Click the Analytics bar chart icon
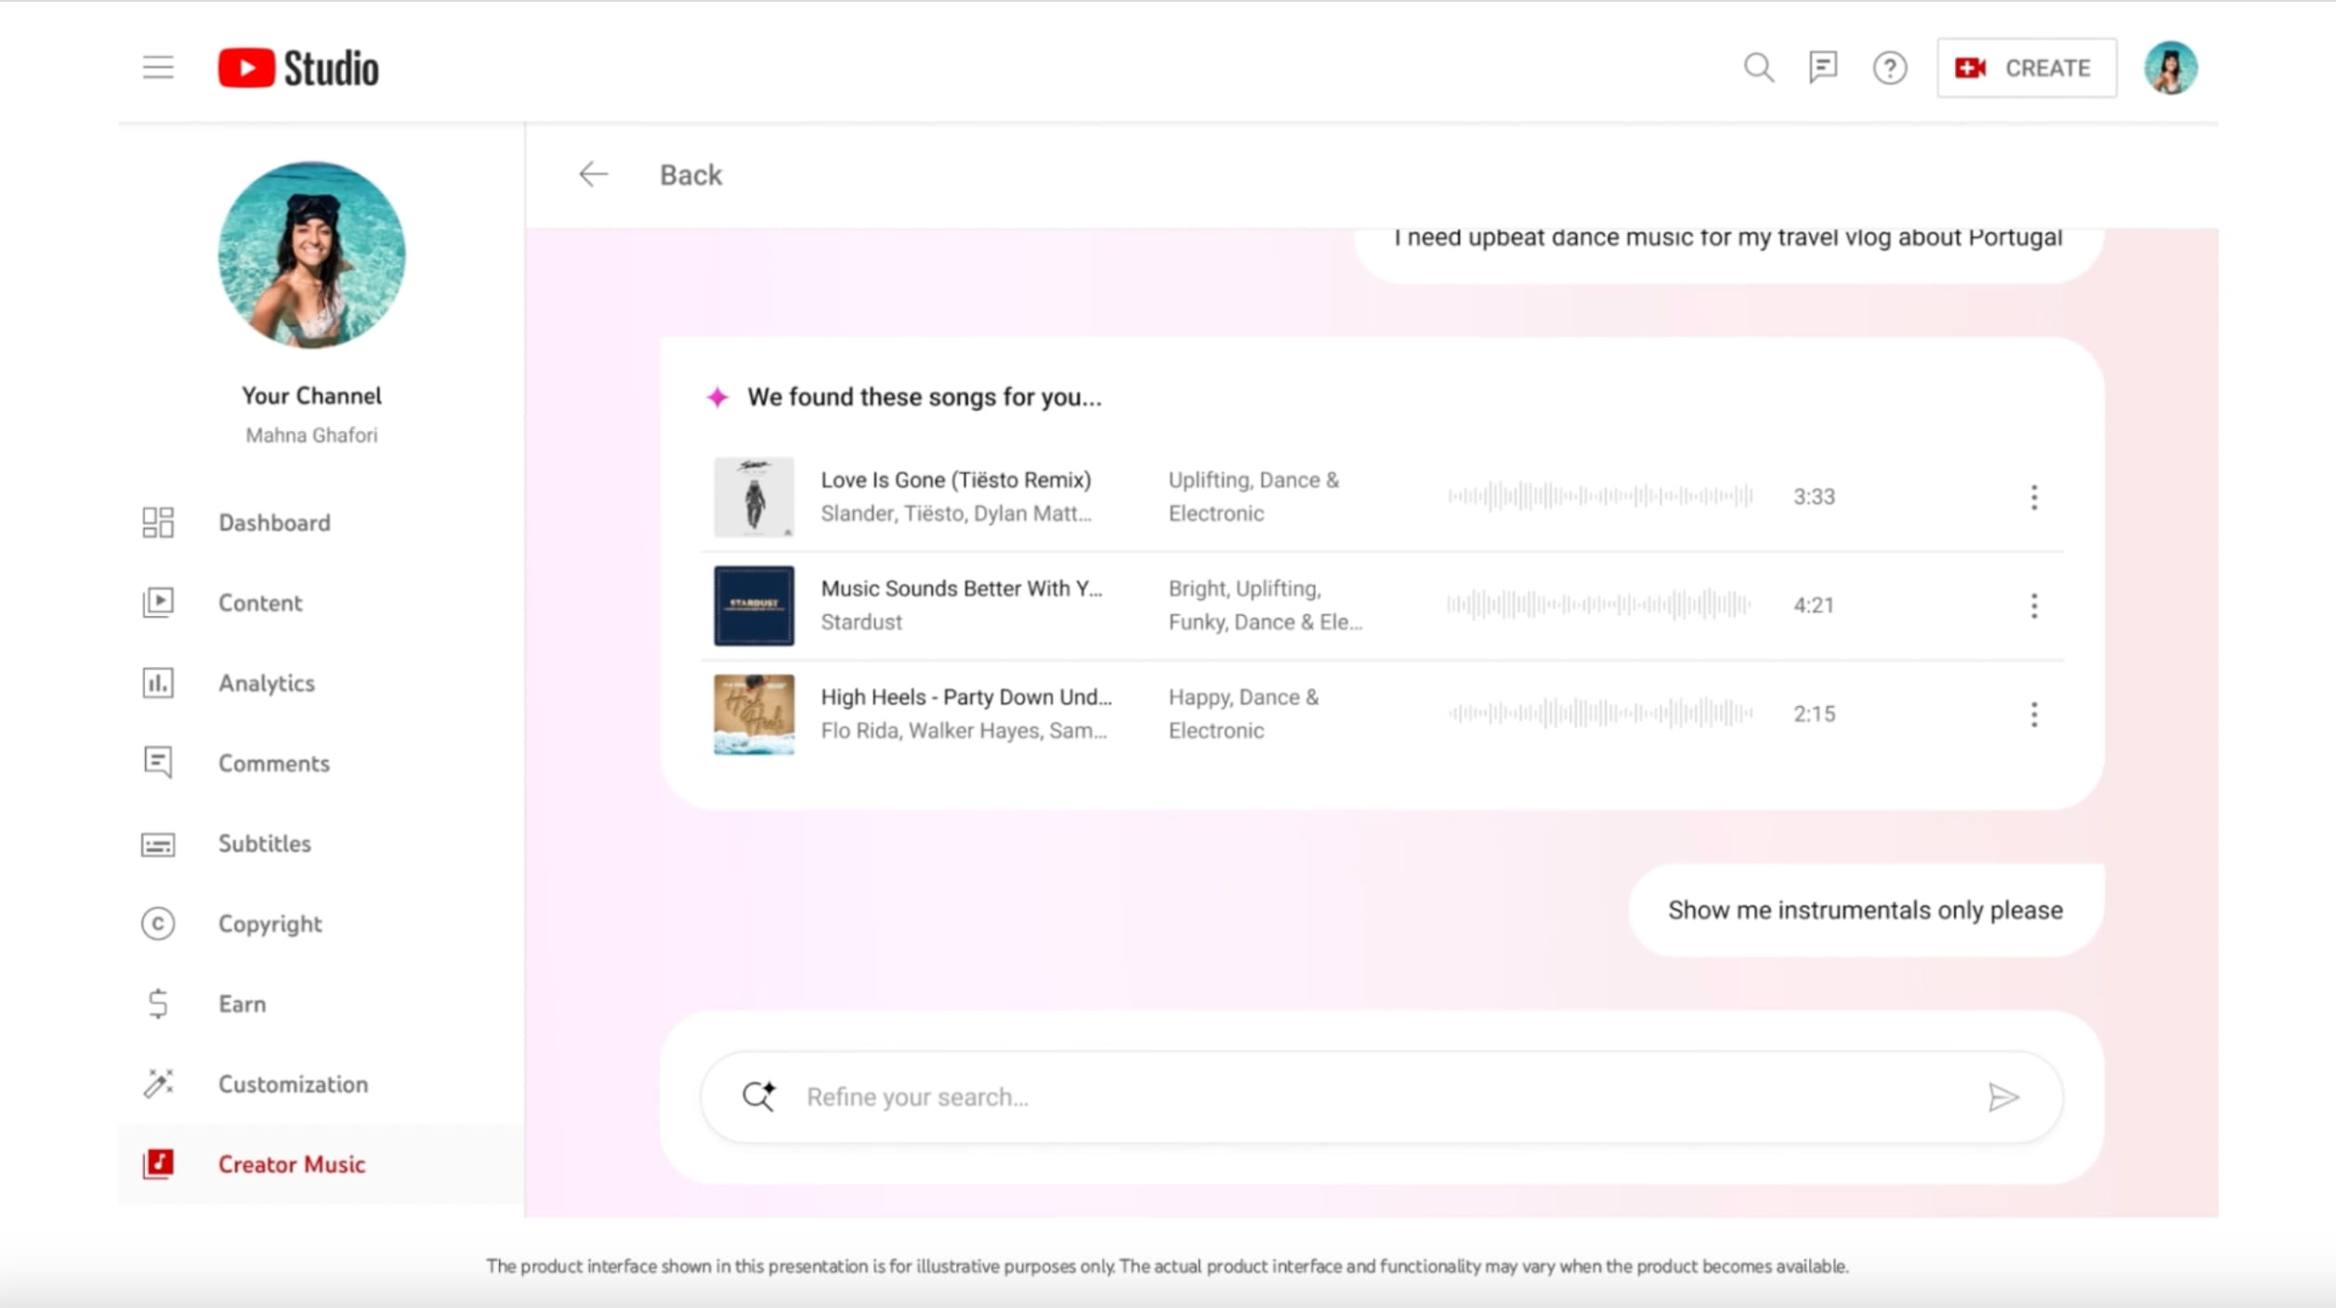Viewport: 2336px width, 1308px height. (158, 683)
